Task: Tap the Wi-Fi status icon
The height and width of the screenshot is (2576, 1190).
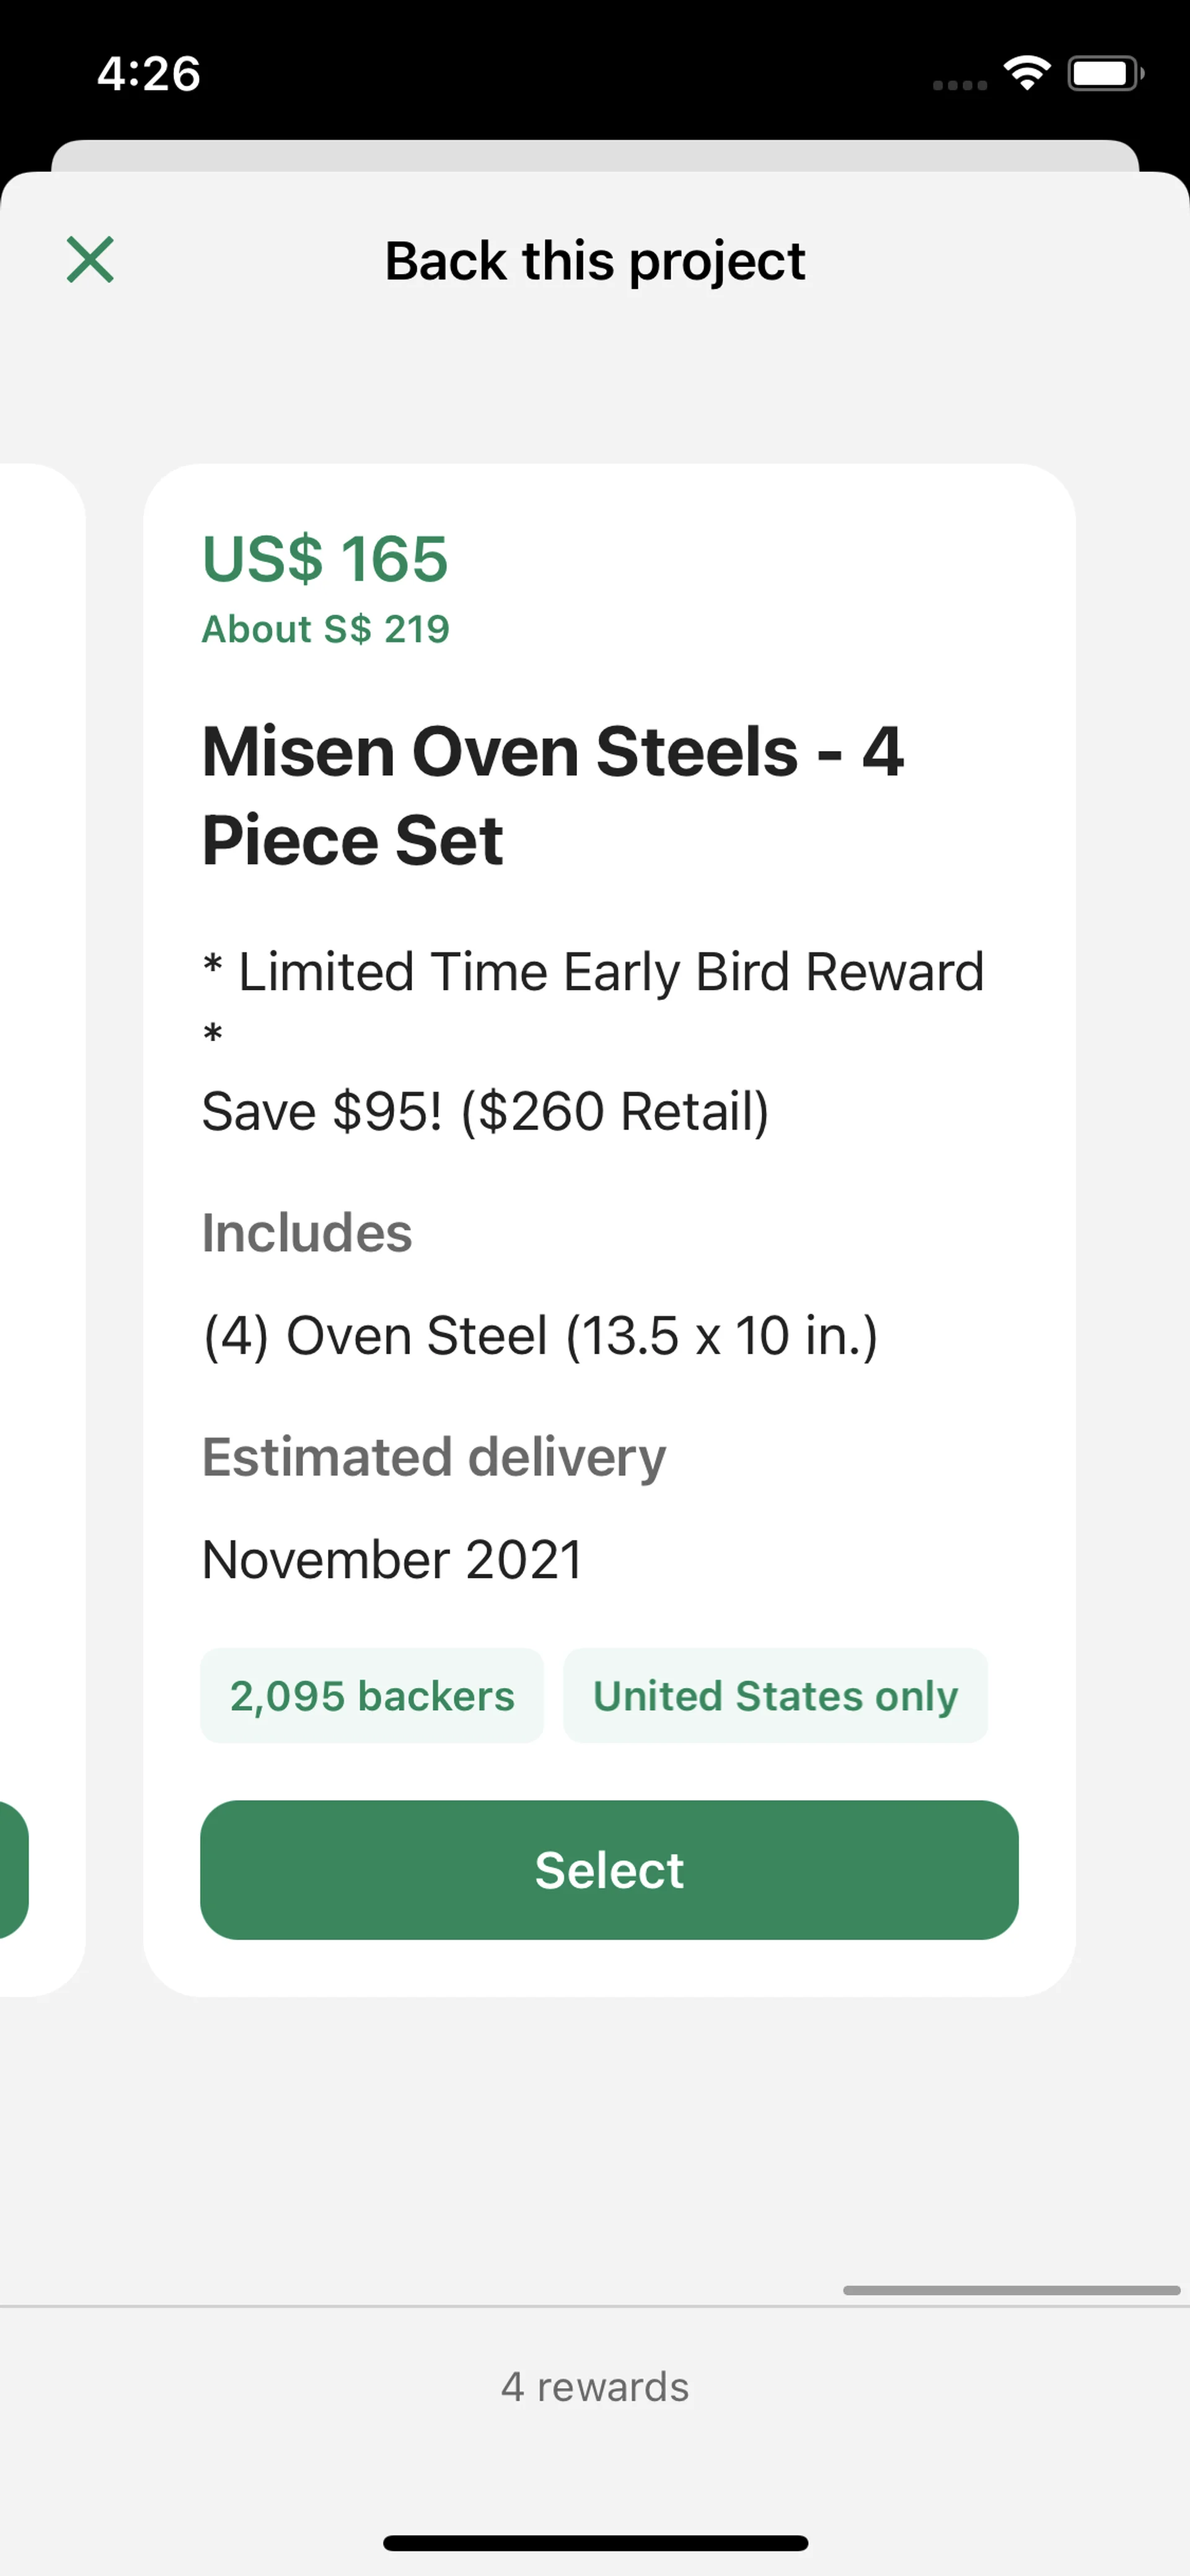Action: click(1026, 73)
